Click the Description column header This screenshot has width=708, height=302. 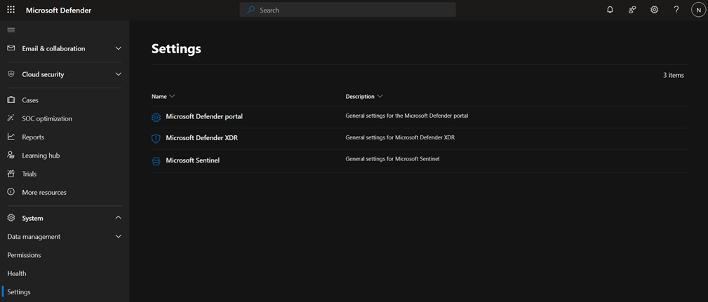(x=360, y=97)
